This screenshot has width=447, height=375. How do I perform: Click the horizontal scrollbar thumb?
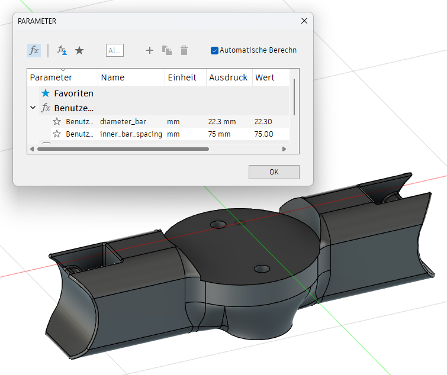[123, 149]
